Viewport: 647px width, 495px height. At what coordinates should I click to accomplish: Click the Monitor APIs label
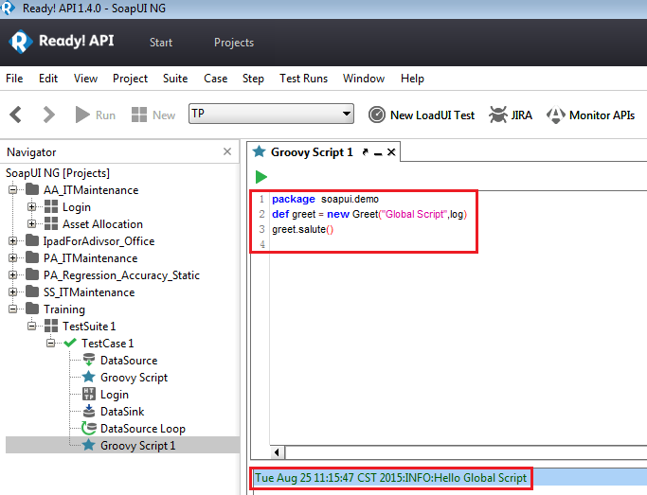point(602,115)
